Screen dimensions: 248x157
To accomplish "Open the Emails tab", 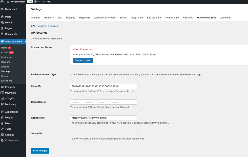I will pos(123,18).
